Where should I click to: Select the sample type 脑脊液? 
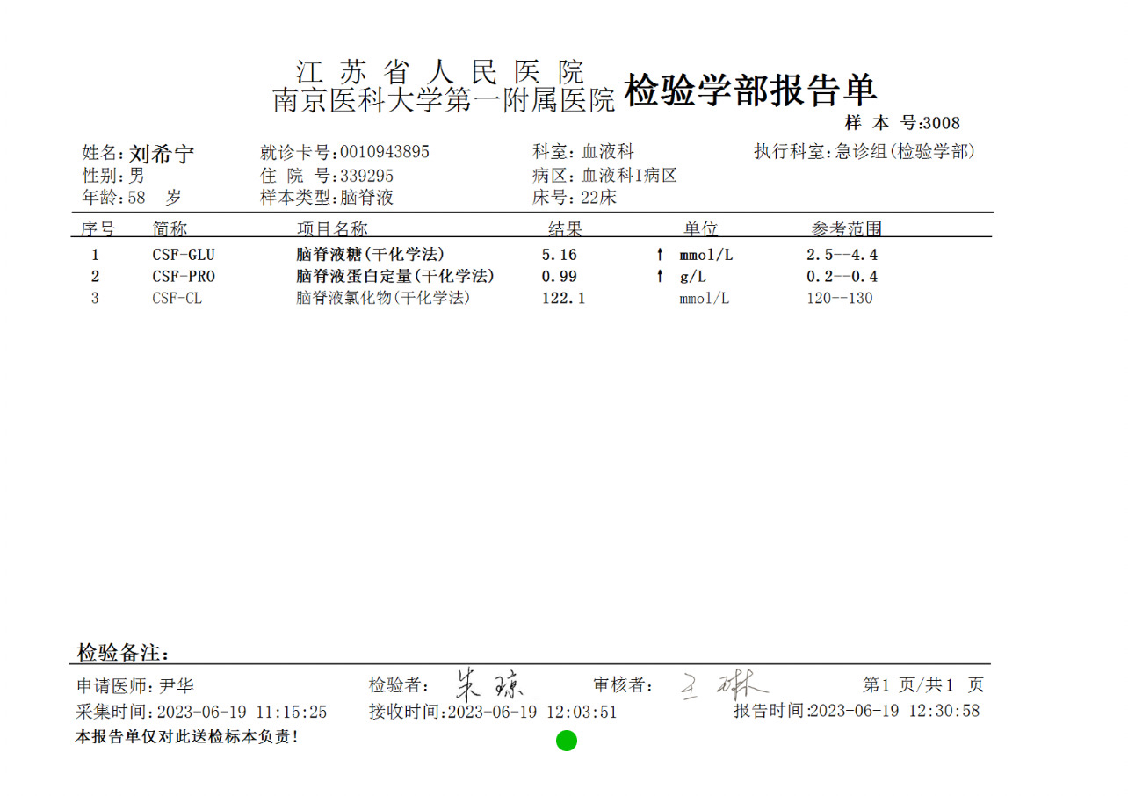pyautogui.click(x=367, y=198)
